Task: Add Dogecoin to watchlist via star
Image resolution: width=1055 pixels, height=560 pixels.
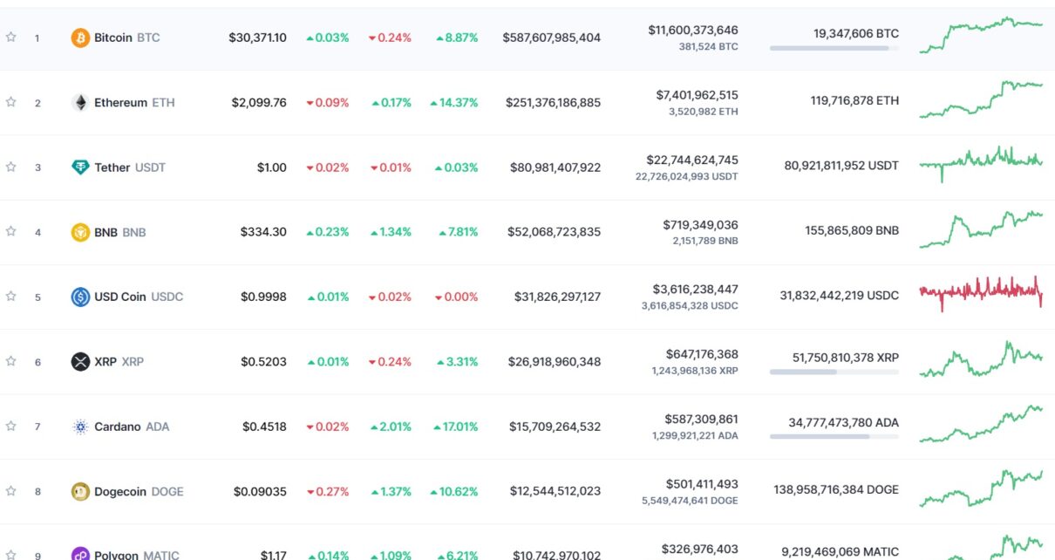Action: coord(11,490)
